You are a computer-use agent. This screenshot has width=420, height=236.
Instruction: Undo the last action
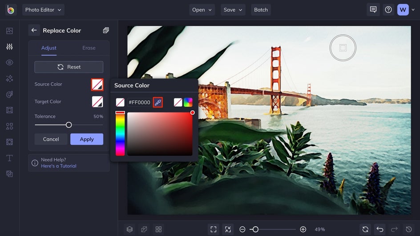pyautogui.click(x=380, y=229)
